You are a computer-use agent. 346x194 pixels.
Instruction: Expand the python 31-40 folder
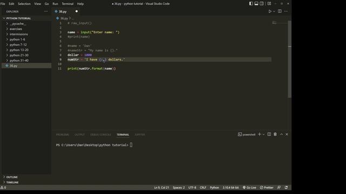click(26, 60)
